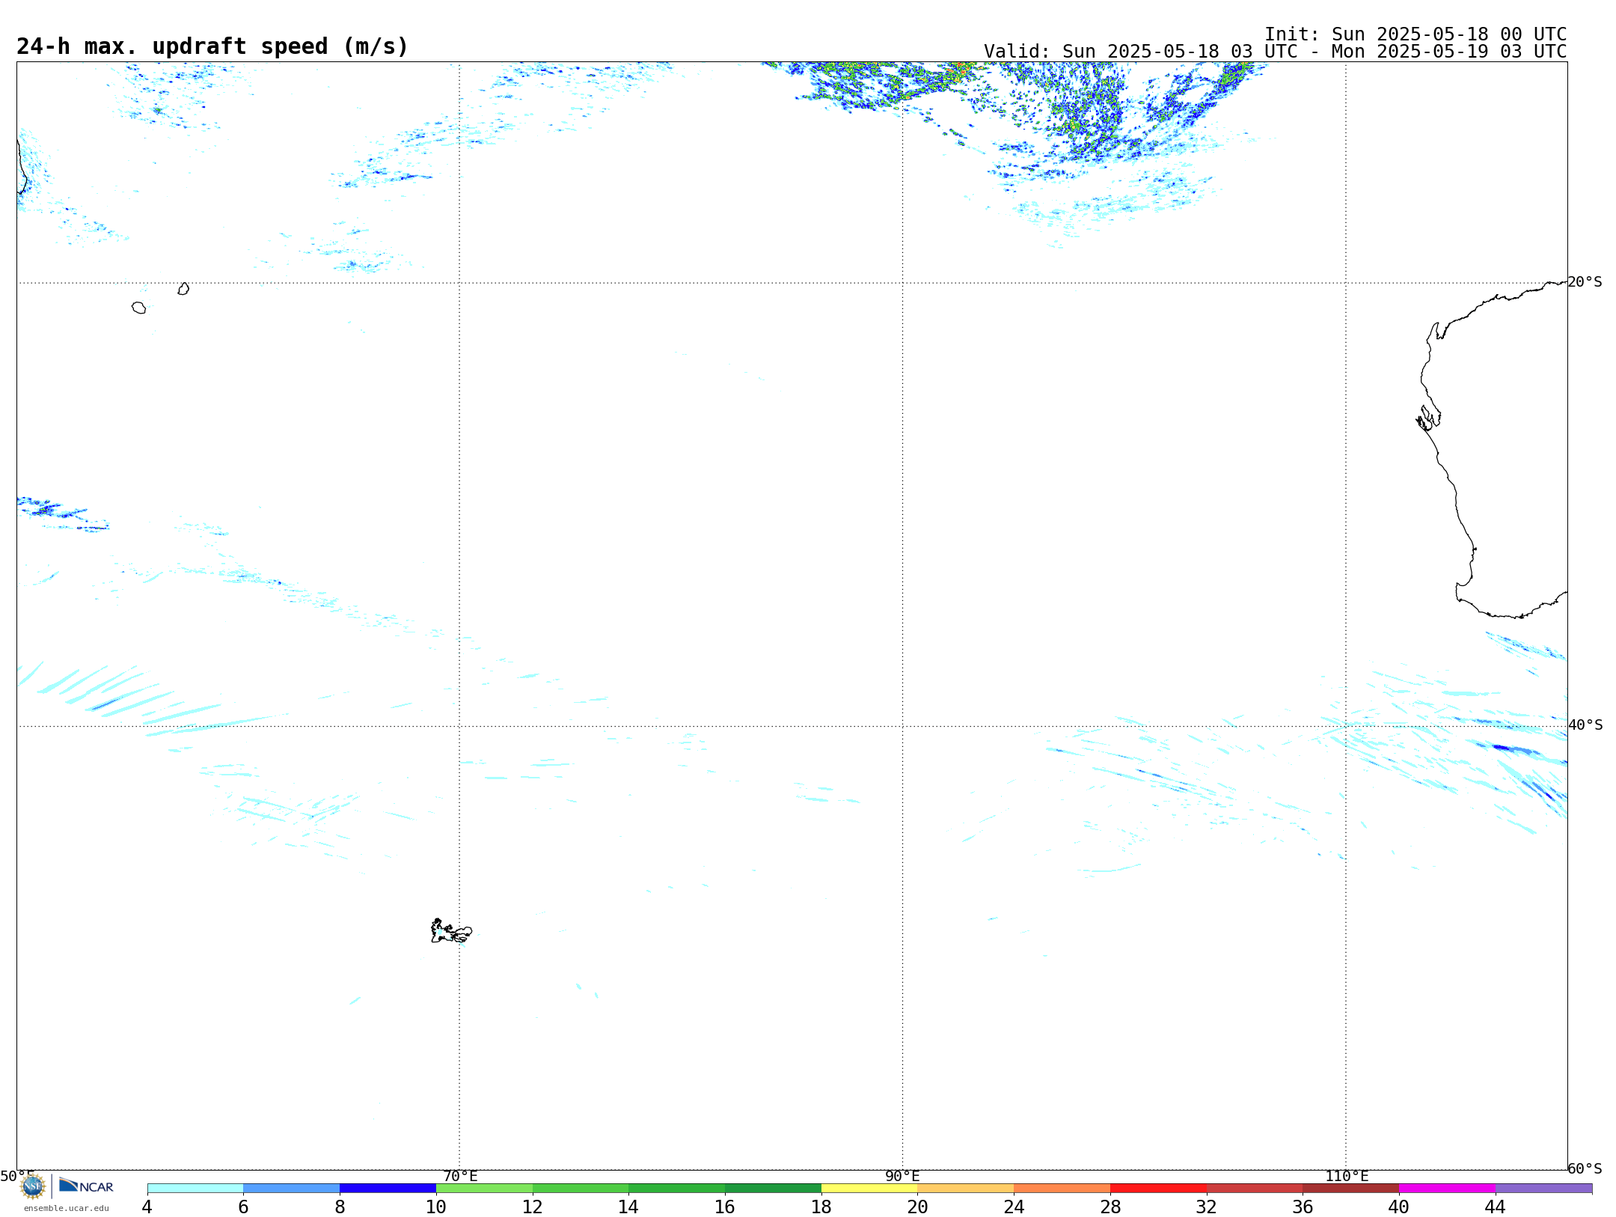Click the "90°E" longitude label
The height and width of the screenshot is (1217, 1616).
pos(902,1177)
